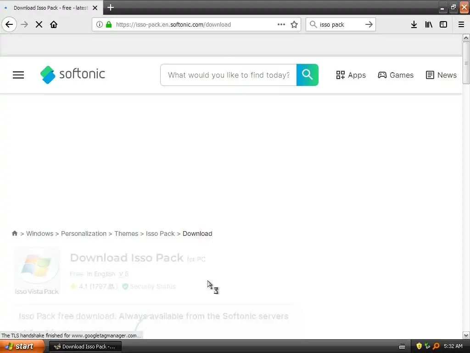This screenshot has height=353, width=470.
Task: Stop loading the page
Action: click(39, 24)
